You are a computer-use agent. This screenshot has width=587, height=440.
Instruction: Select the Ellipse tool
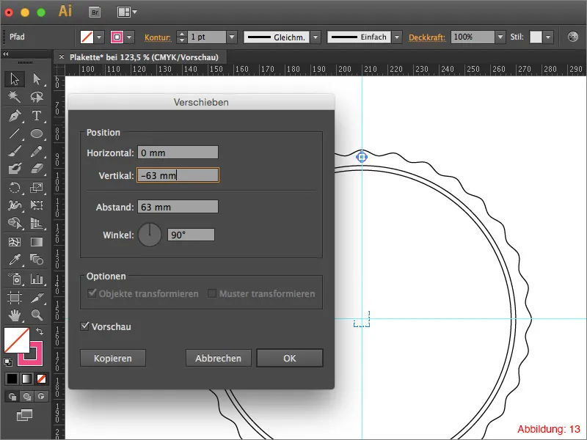37,133
